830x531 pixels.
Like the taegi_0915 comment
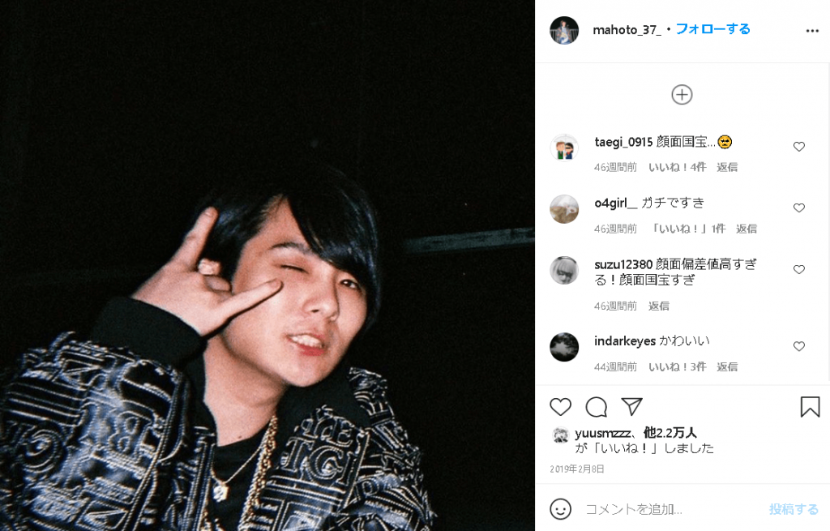coord(798,147)
